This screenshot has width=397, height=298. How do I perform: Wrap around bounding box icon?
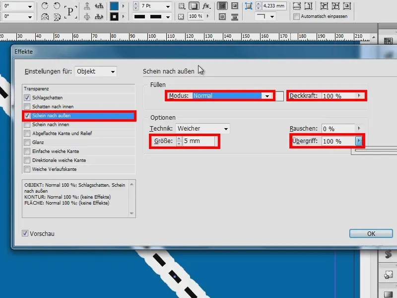pyautogui.click(x=235, y=5)
